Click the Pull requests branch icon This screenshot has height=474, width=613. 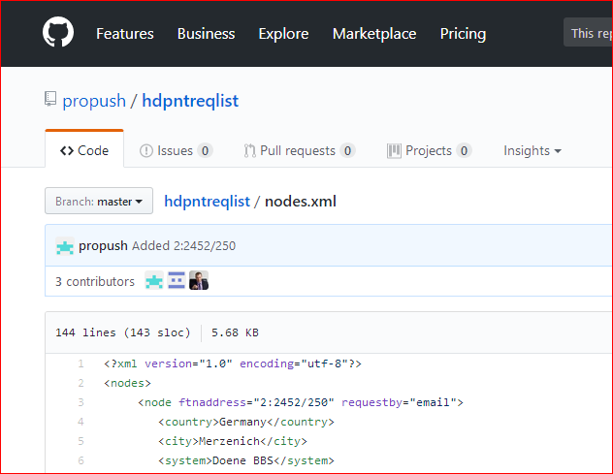click(250, 151)
